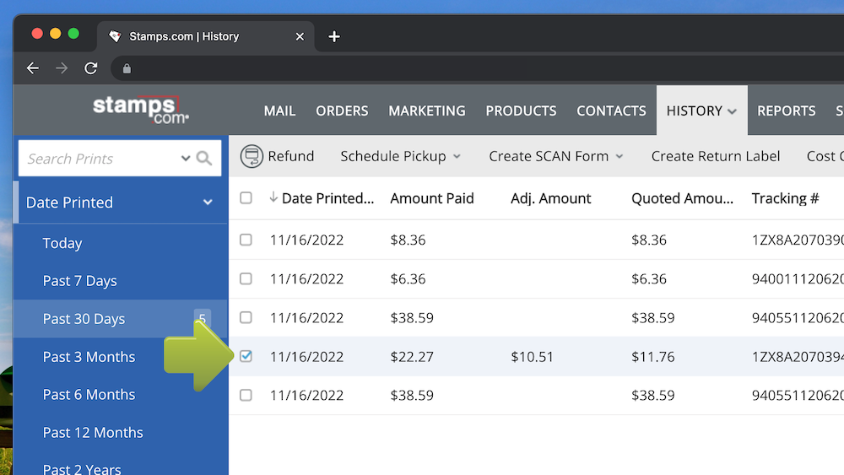
Task: Open the search options dropdown chevron
Action: [x=186, y=159]
